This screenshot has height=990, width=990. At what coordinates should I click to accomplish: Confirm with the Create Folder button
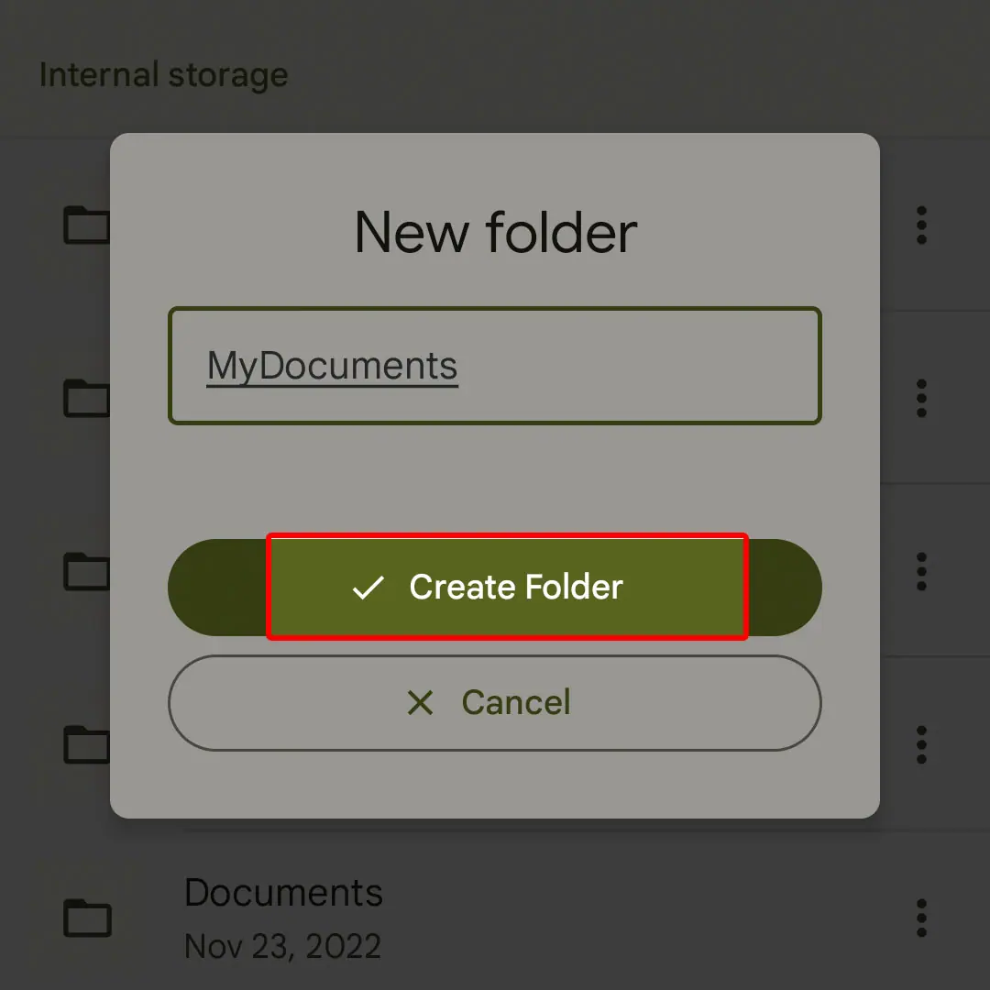[494, 588]
